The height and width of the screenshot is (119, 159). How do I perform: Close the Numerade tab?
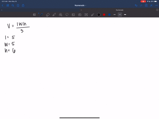[x=81, y=10]
